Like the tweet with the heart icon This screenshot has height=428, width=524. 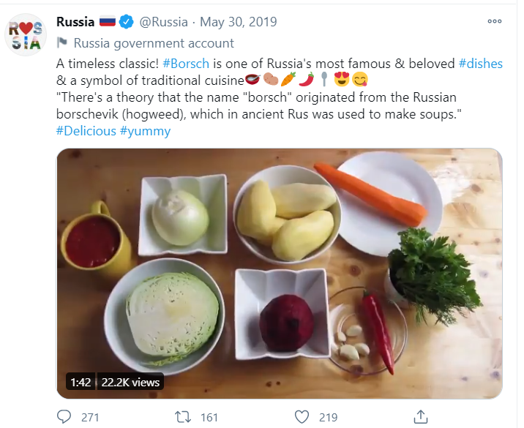click(301, 417)
